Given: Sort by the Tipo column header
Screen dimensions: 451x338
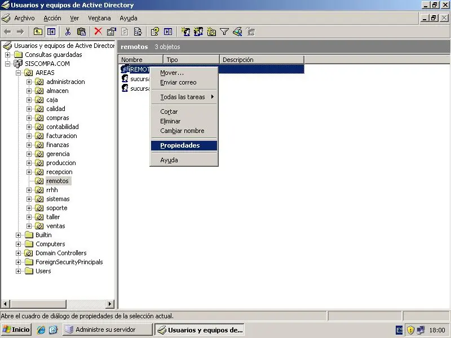Looking at the screenshot, I should coord(191,60).
